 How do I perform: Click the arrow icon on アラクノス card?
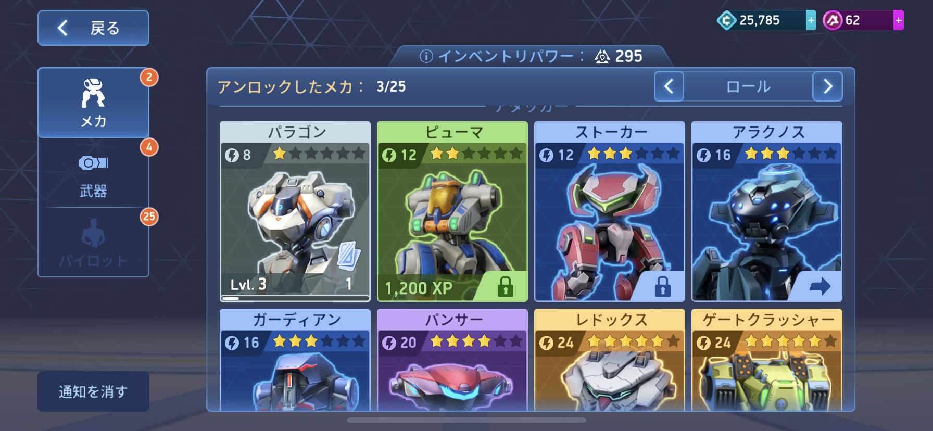tap(820, 286)
